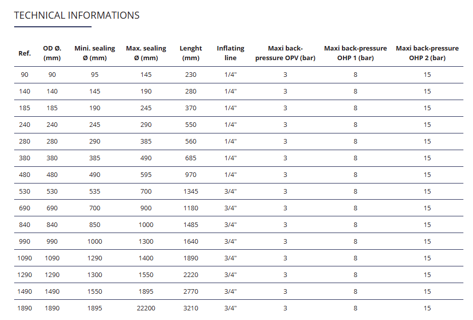Click the Mini. sealing Ø column header
Viewport: 473px width, 320px height.
pyautogui.click(x=95, y=53)
